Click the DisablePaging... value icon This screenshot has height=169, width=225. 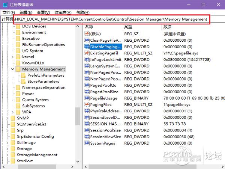click(87, 47)
